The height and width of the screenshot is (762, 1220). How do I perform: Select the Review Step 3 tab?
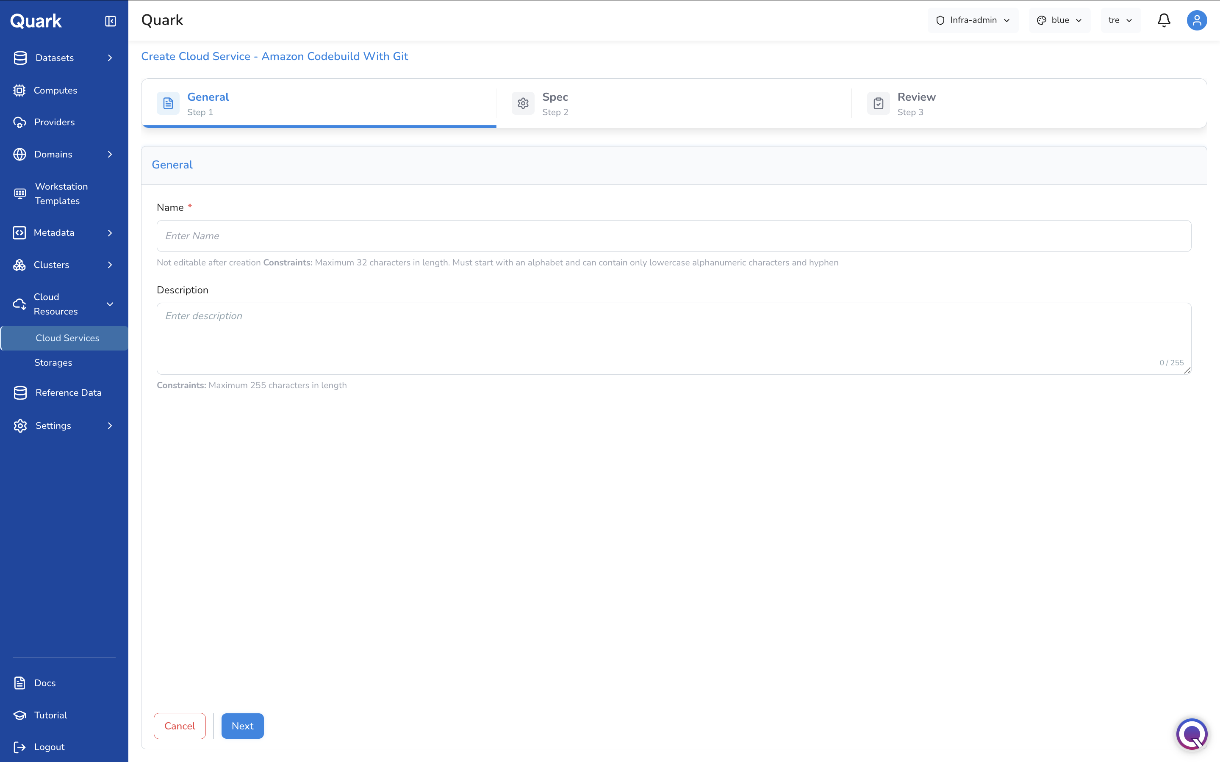[x=1029, y=103]
